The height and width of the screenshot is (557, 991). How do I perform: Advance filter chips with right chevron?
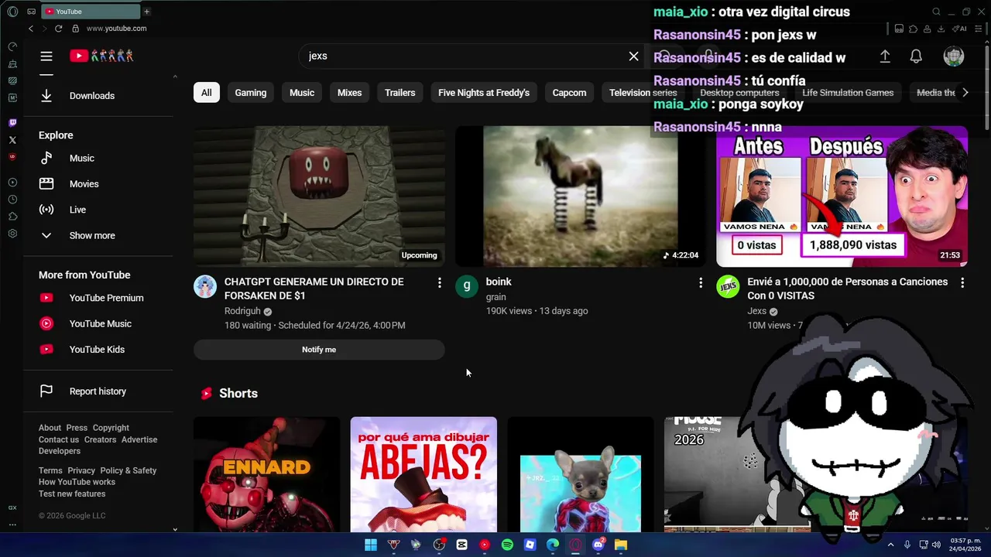click(x=965, y=93)
